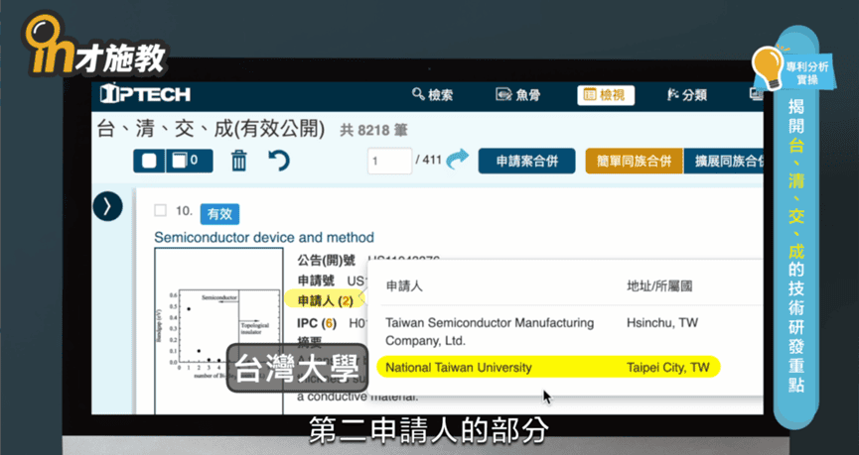Screen dimensions: 859x455
Task: Click the trash delete icon
Action: click(x=239, y=161)
